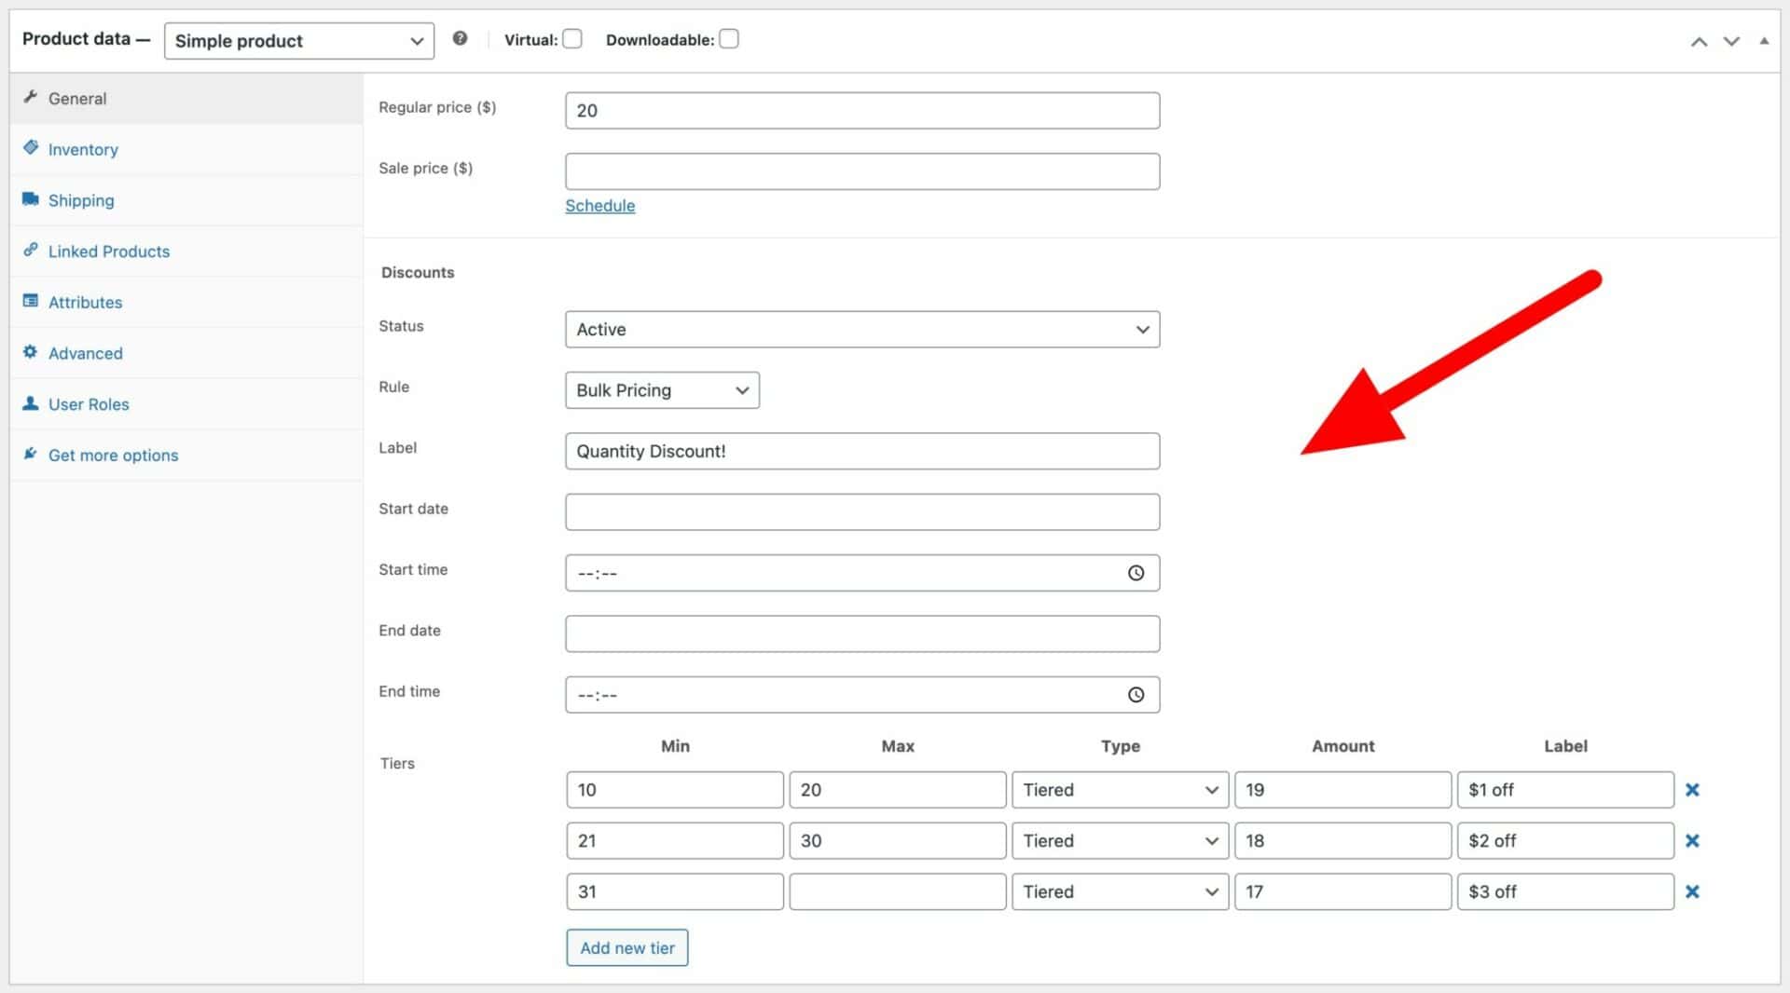Enable the Virtual checkbox
1790x993 pixels.
(x=572, y=39)
